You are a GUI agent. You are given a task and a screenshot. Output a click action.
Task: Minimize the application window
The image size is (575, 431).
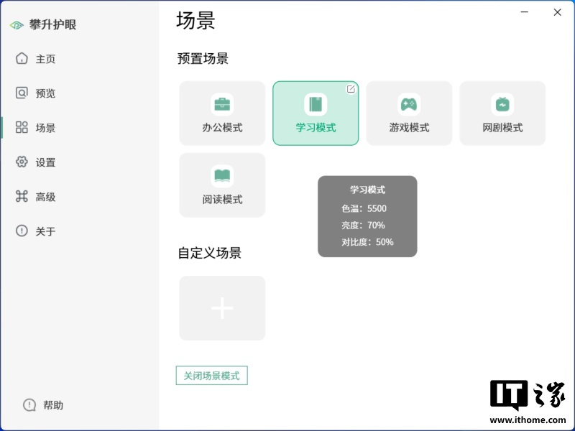[x=526, y=12]
